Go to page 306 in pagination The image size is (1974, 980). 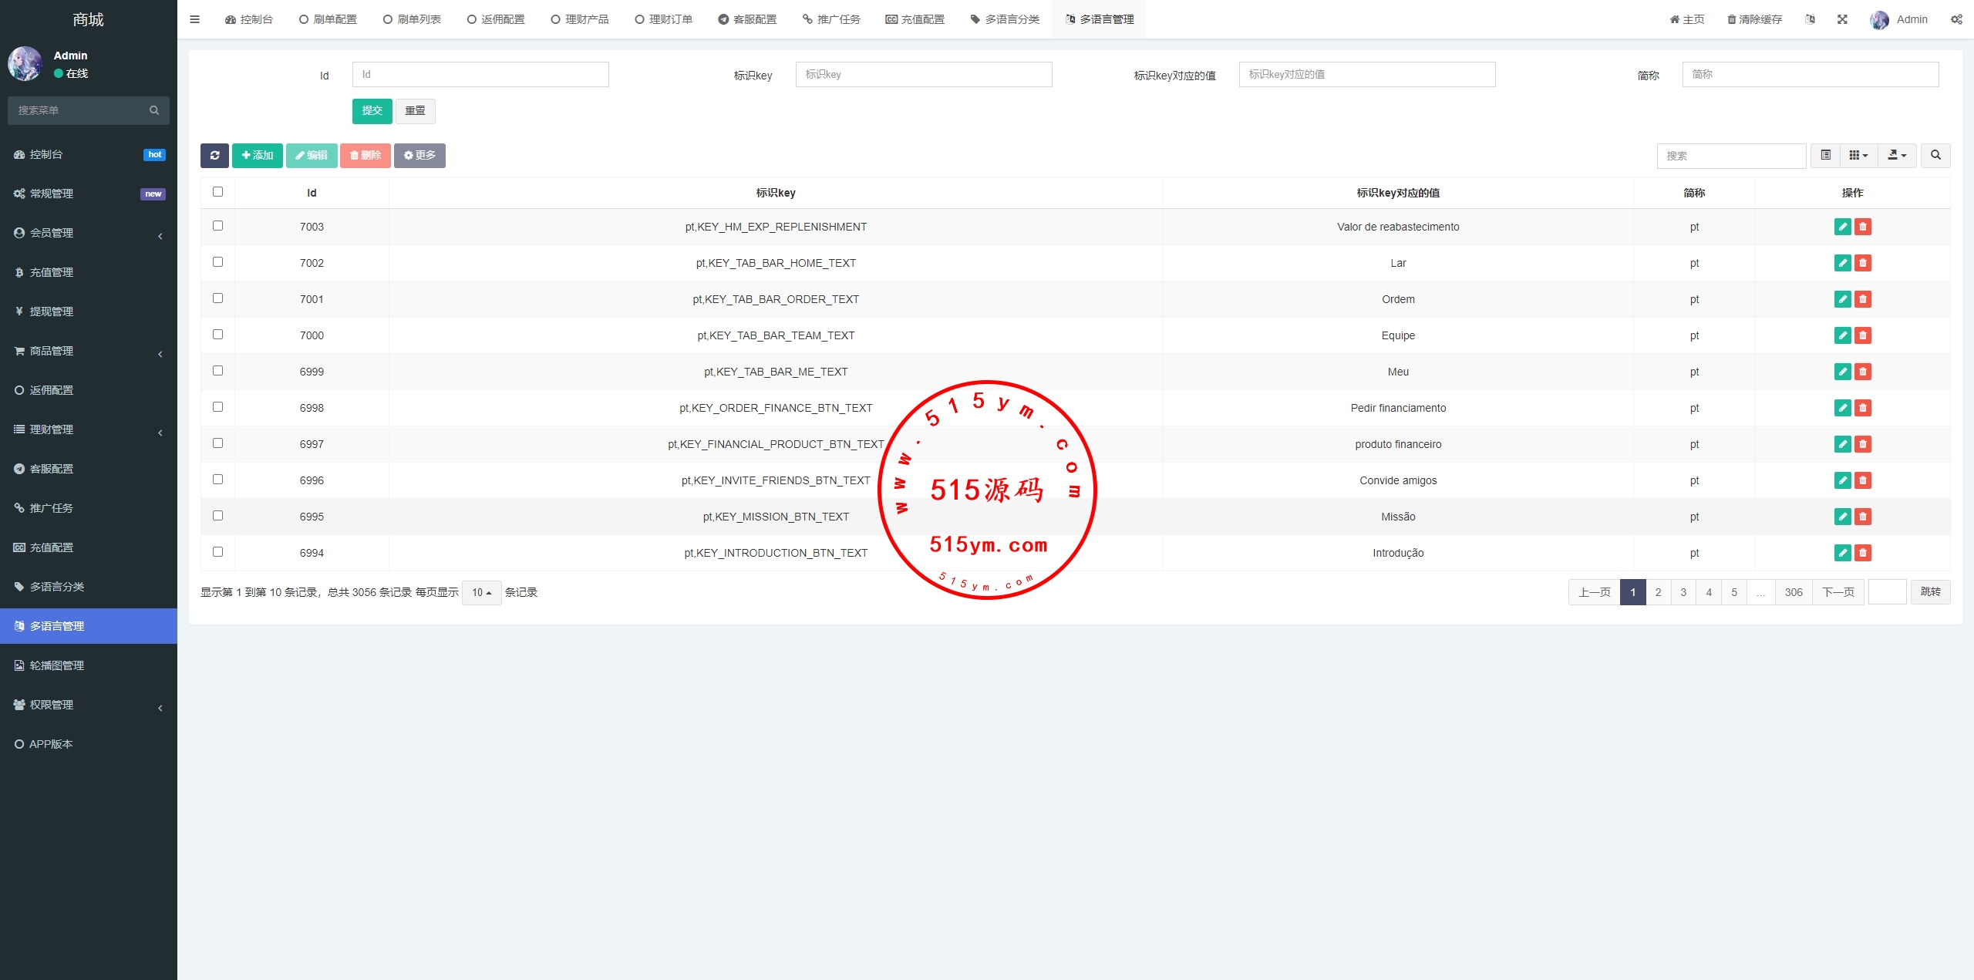(x=1794, y=592)
